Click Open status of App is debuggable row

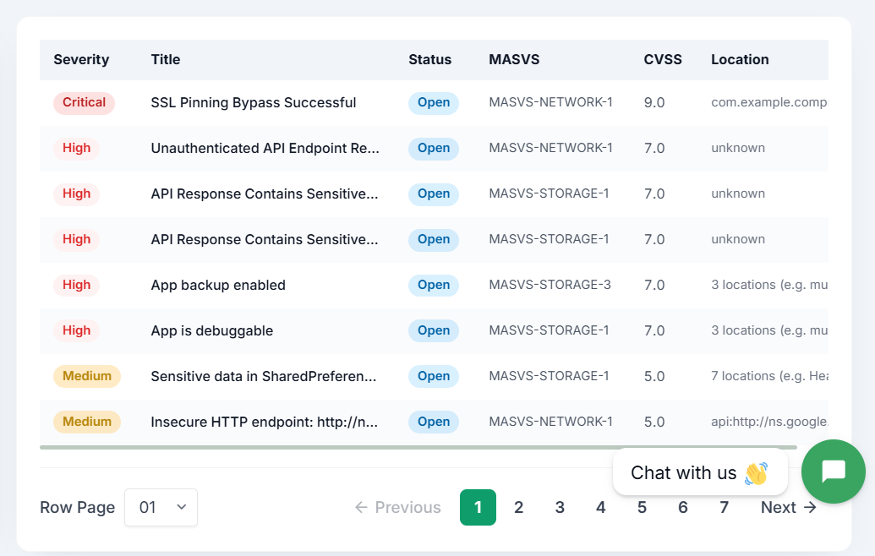pyautogui.click(x=434, y=330)
